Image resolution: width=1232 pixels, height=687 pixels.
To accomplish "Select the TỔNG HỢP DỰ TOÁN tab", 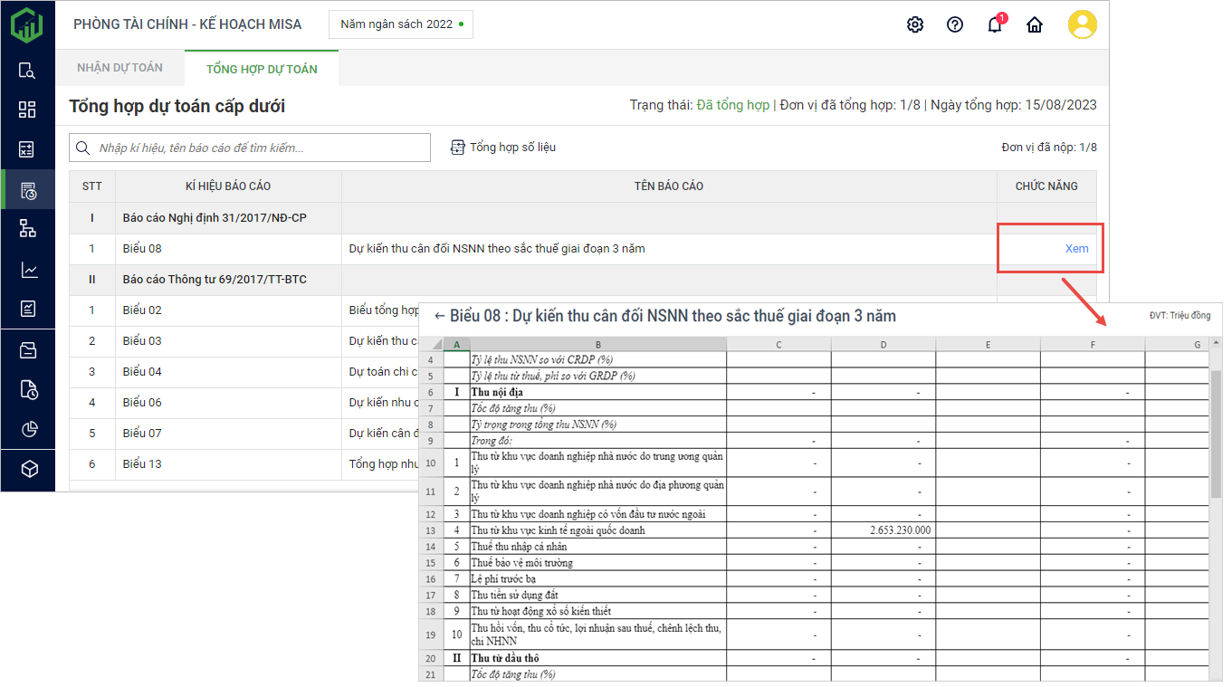I will coord(262,69).
